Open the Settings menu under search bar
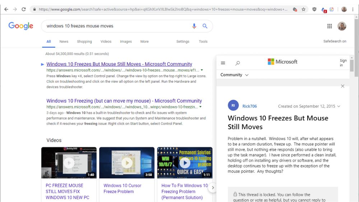The width and height of the screenshot is (359, 202). click(183, 41)
